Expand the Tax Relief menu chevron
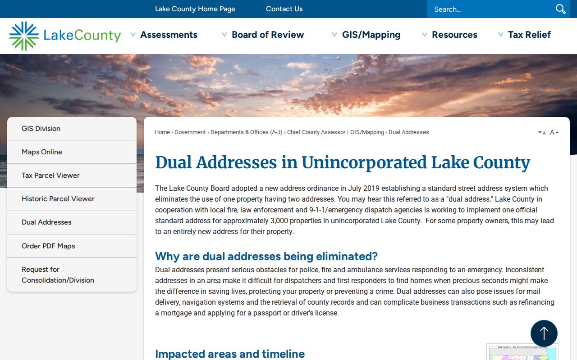This screenshot has width=577, height=360. [501, 35]
